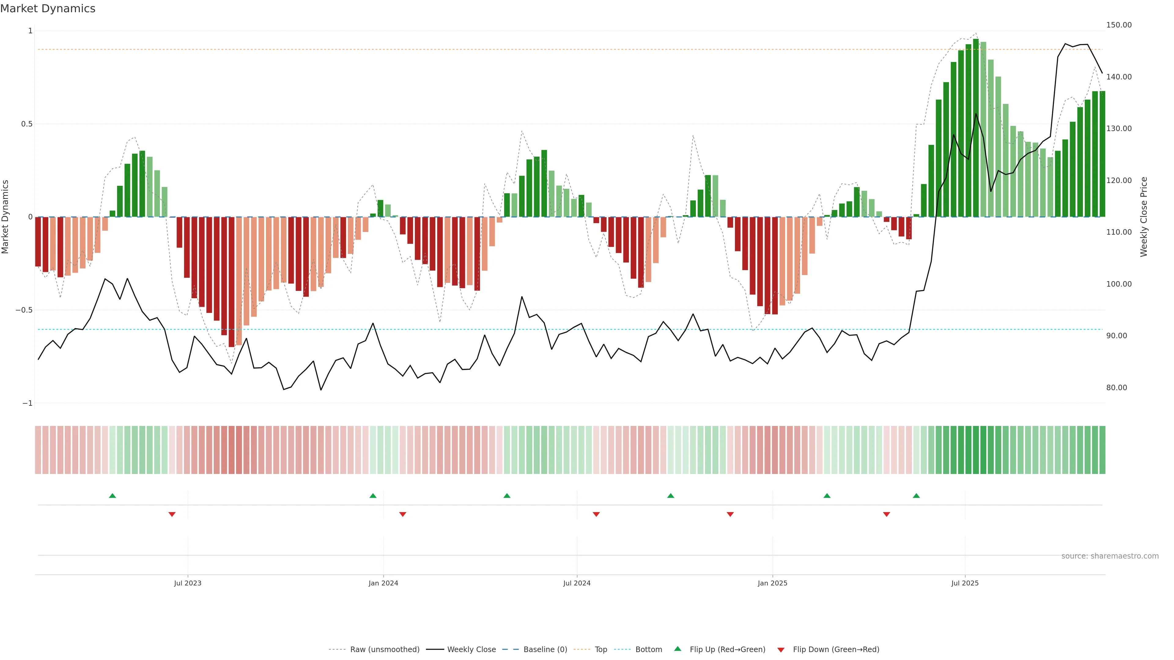Click the first green flip-up marker before Jul 2023
The height and width of the screenshot is (660, 1174).
tap(113, 496)
